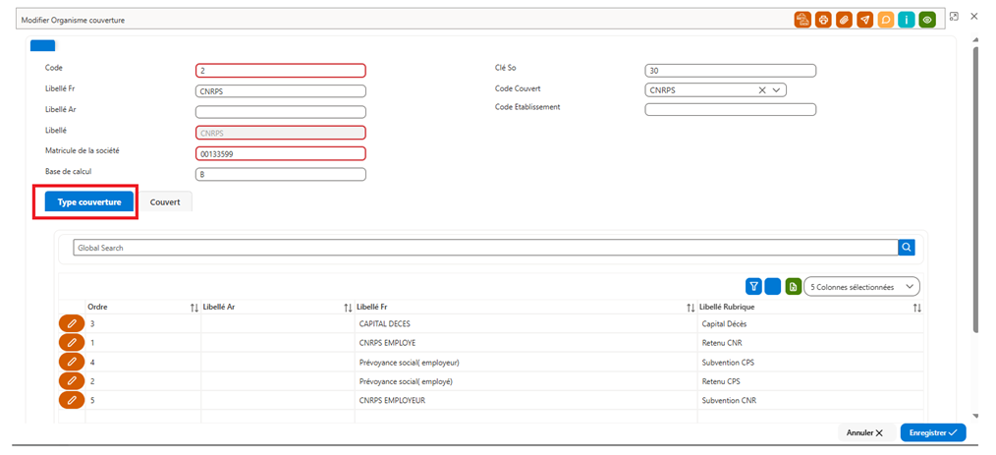Click the Libellé Rubrique column header
Screen dimensions: 996x455
[810, 307]
